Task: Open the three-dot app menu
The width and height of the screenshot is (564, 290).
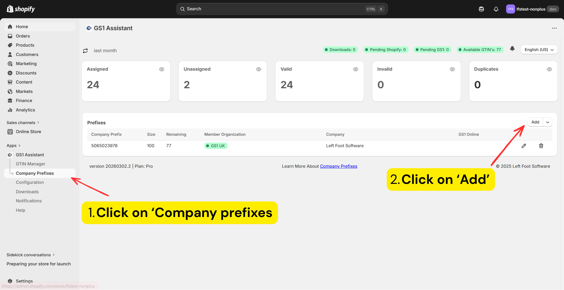Action: (x=554, y=28)
